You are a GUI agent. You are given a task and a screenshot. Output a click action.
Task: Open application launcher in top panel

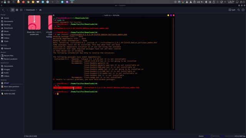click(2, 2)
